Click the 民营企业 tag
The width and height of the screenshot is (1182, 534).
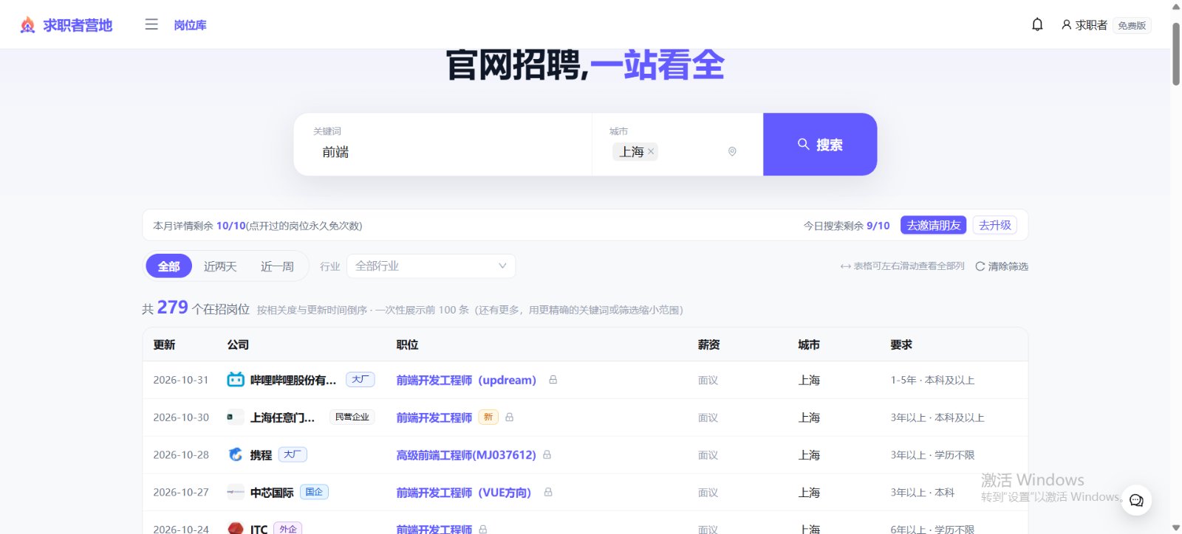click(352, 417)
